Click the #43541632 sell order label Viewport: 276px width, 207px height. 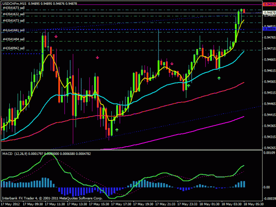click(x=14, y=14)
